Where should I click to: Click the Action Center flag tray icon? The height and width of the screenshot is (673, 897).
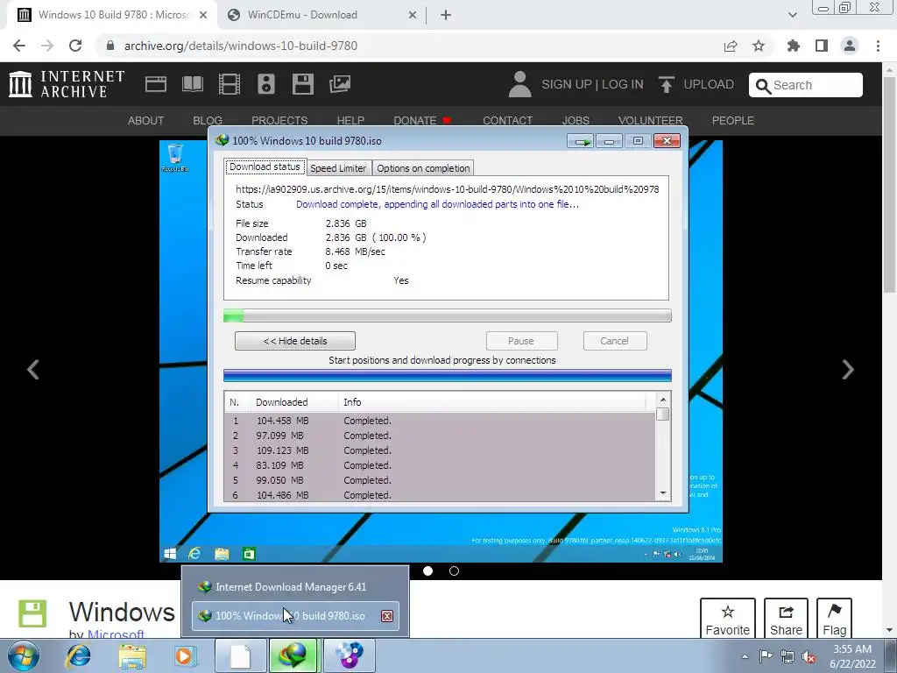[x=766, y=655]
